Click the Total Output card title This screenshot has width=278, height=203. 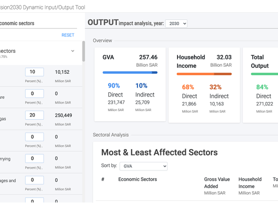point(260,61)
